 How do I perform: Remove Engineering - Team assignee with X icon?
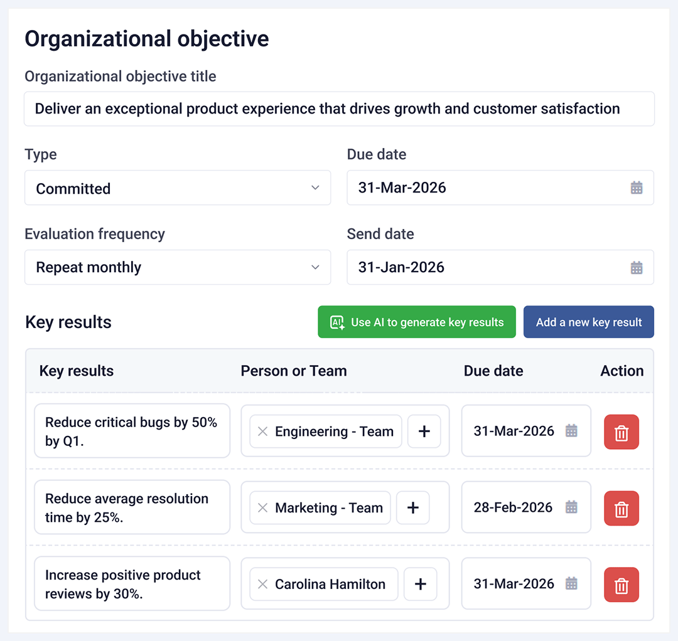coord(263,432)
